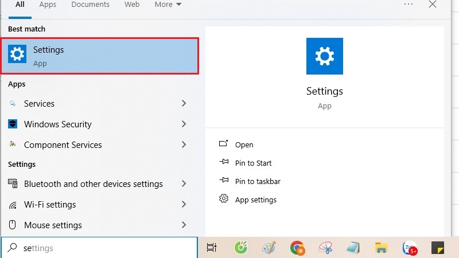The height and width of the screenshot is (258, 459).
Task: Expand the Wi-Fi settings chevron
Action: click(184, 204)
